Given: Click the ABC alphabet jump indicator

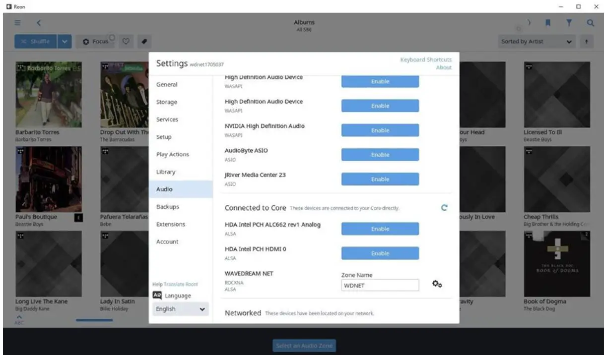Looking at the screenshot, I should pos(19,320).
